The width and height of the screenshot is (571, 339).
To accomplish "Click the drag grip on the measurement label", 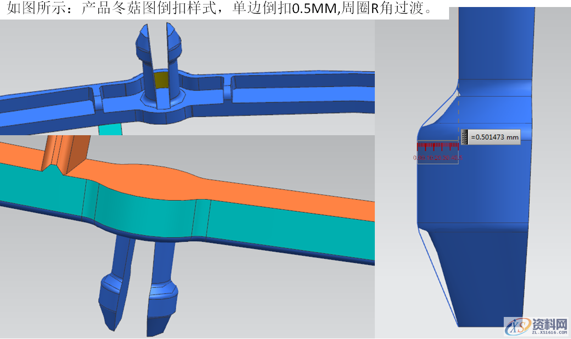I will (x=465, y=137).
